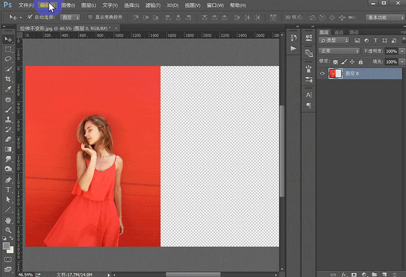Open the 不透明度 opacity dropdown

coord(401,51)
